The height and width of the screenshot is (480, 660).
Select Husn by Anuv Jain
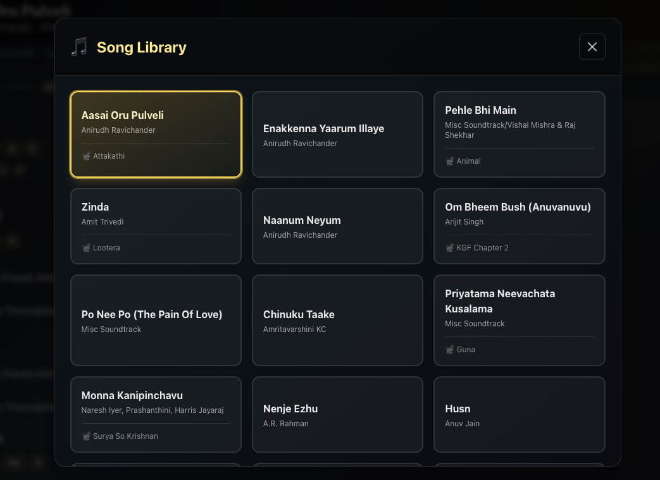tap(519, 414)
